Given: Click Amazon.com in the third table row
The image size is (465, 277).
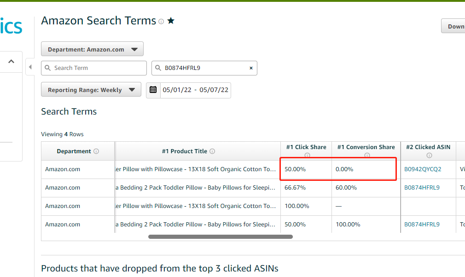Looking at the screenshot, I should 63,206.
